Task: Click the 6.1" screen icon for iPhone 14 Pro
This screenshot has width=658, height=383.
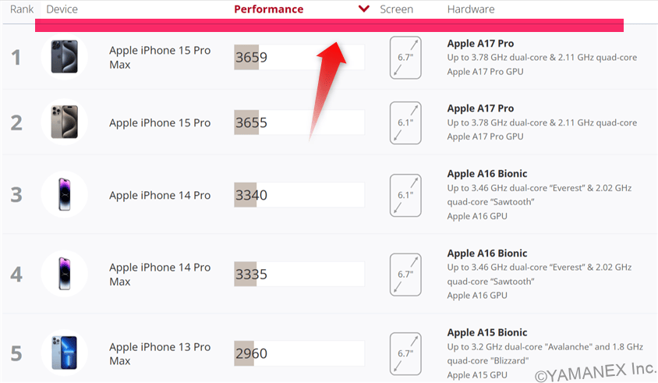Action: 405,194
